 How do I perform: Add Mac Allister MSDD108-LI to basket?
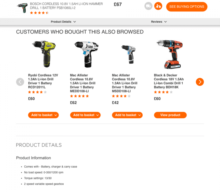coord(127,115)
